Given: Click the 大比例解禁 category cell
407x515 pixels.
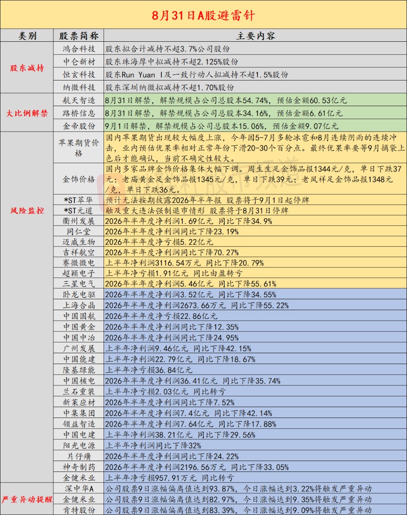Looking at the screenshot, I should click(27, 113).
